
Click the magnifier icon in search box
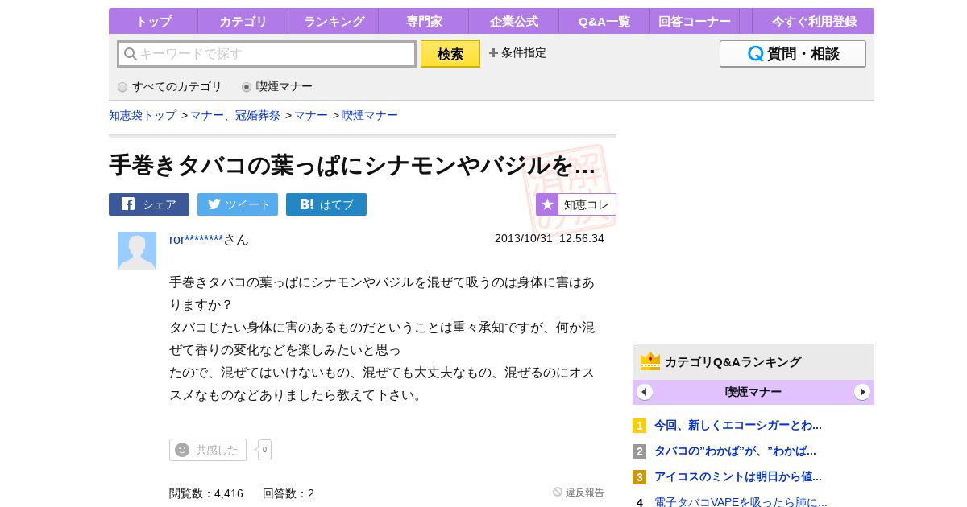(130, 54)
